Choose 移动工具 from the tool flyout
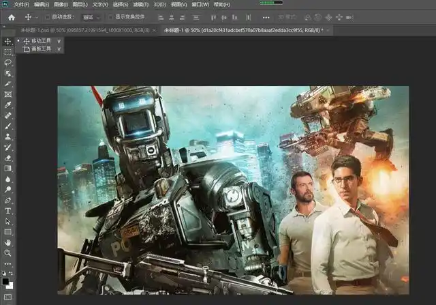The image size is (436, 305). 40,41
